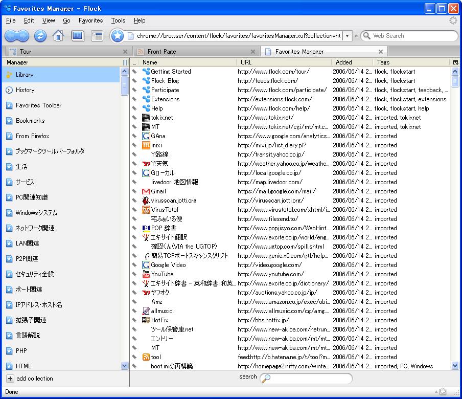This screenshot has width=462, height=399.
Task: Select the tokix.net favorite row
Action: (x=290, y=118)
